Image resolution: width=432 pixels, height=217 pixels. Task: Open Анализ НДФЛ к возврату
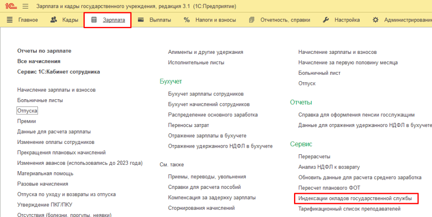pos(329,167)
